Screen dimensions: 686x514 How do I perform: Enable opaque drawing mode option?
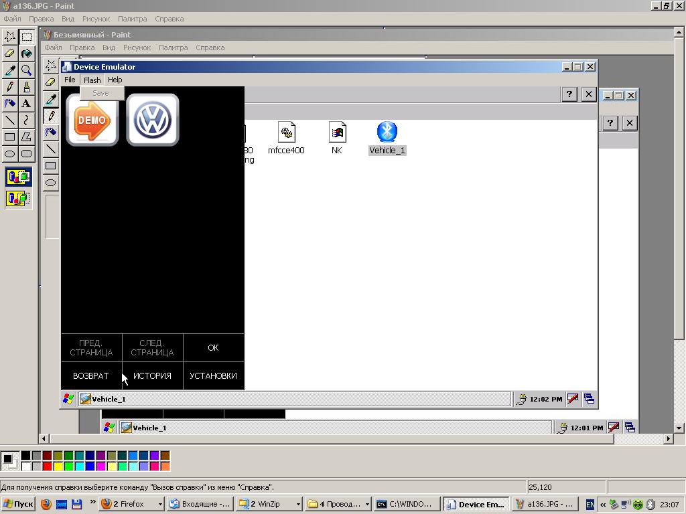click(x=19, y=177)
